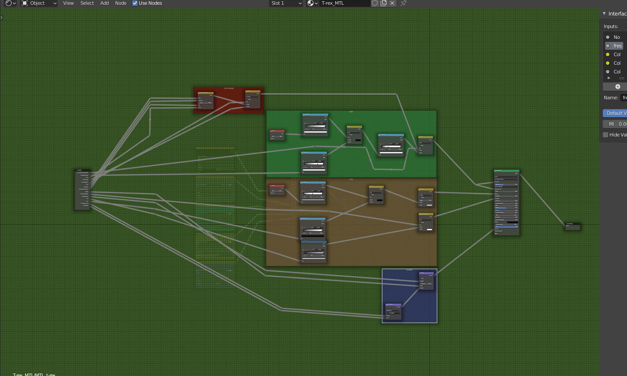Image resolution: width=627 pixels, height=376 pixels.
Task: Collapse the Interface panel
Action: coord(604,13)
